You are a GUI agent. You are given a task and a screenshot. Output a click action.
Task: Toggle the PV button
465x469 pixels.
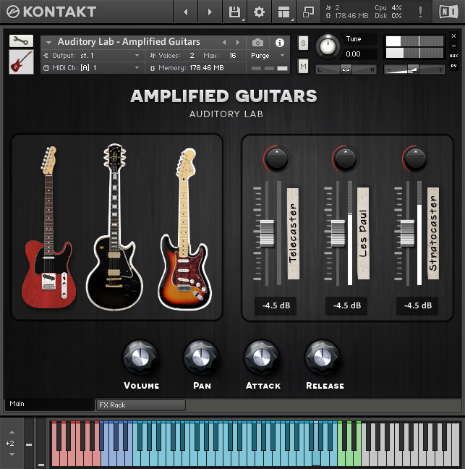pyautogui.click(x=453, y=66)
